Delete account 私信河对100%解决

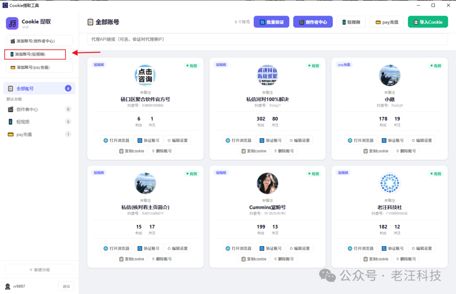284,151
